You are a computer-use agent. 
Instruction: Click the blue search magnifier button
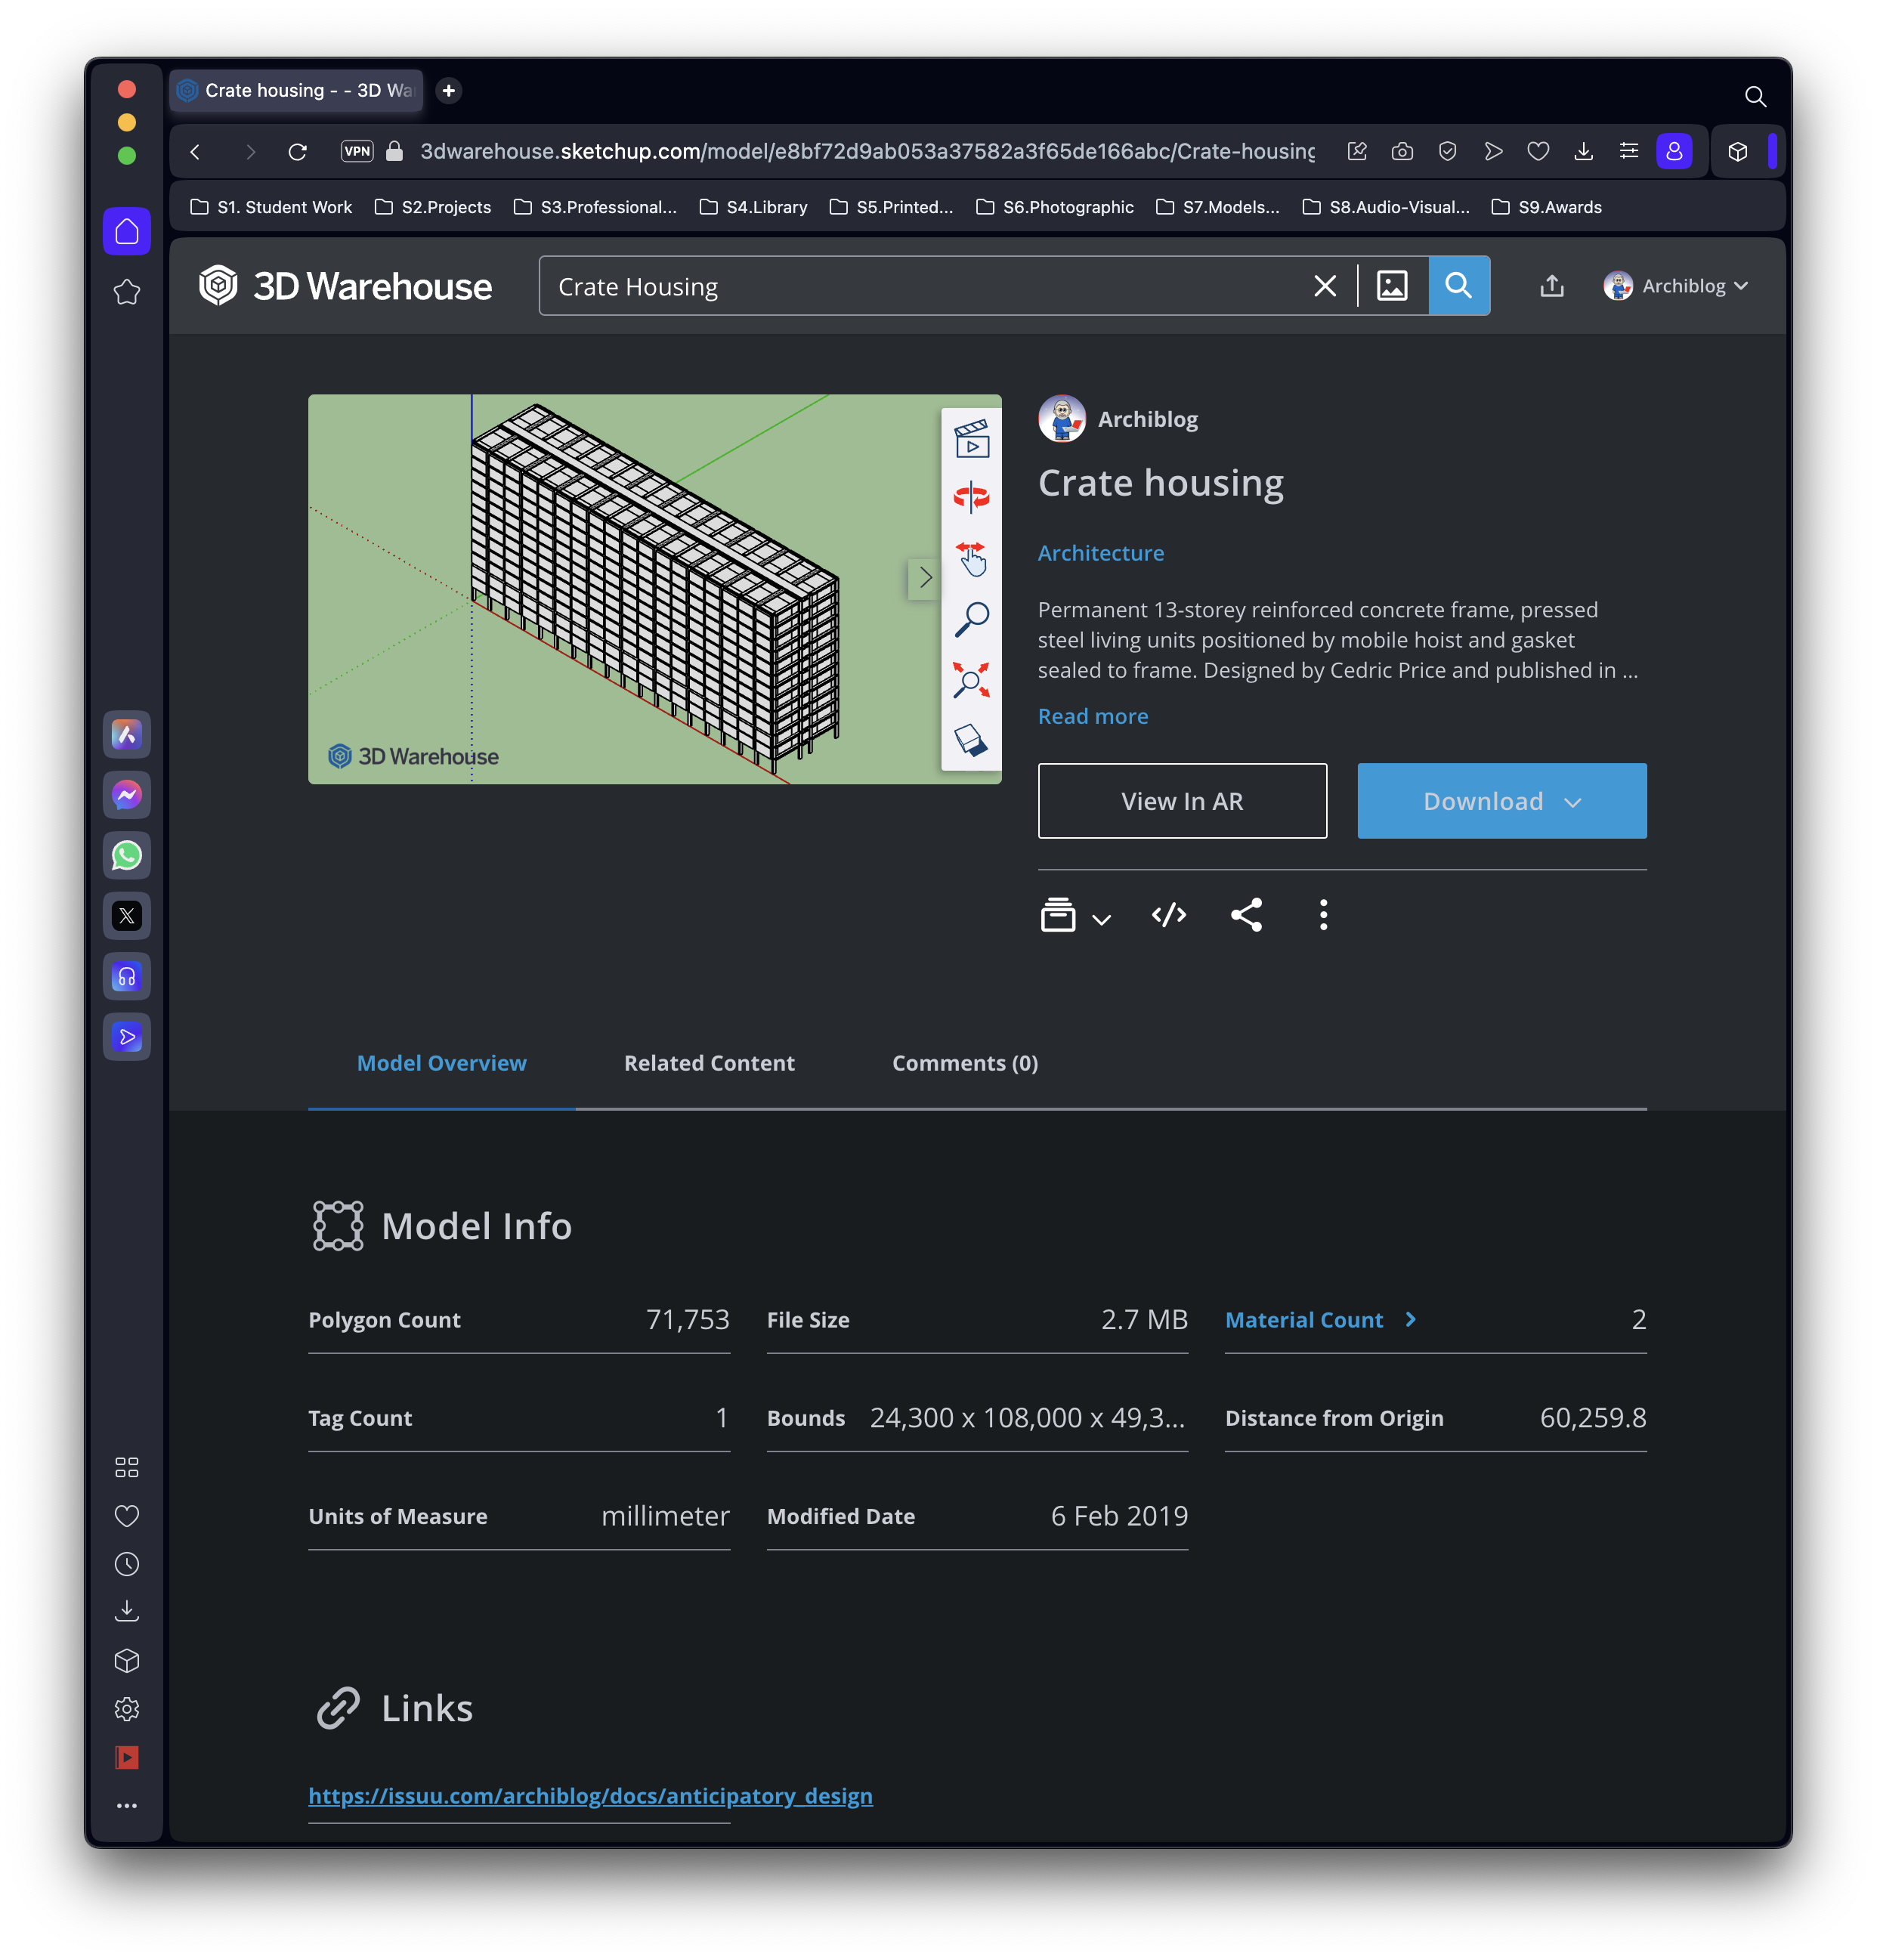pos(1458,286)
